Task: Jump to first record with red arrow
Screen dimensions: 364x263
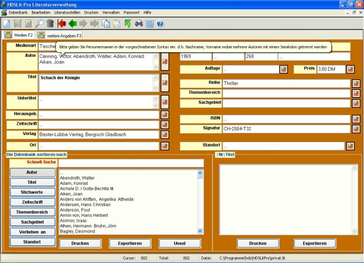Action: pos(62,23)
